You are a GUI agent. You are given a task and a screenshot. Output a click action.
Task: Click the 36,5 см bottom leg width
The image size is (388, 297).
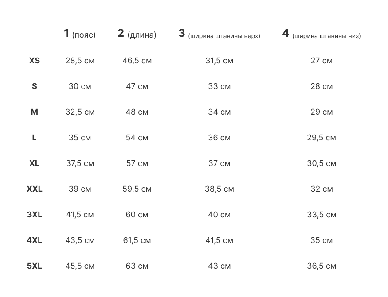321,266
